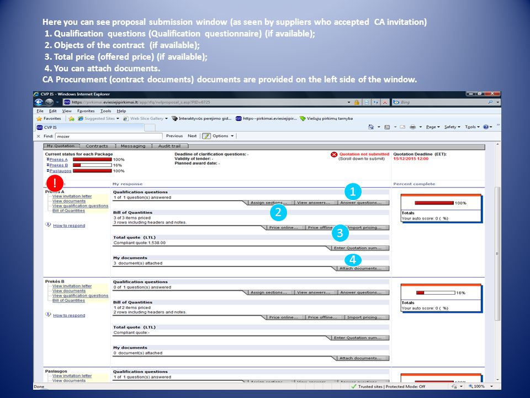
Task: Click the browser Back arrow button
Action: pos(39,102)
